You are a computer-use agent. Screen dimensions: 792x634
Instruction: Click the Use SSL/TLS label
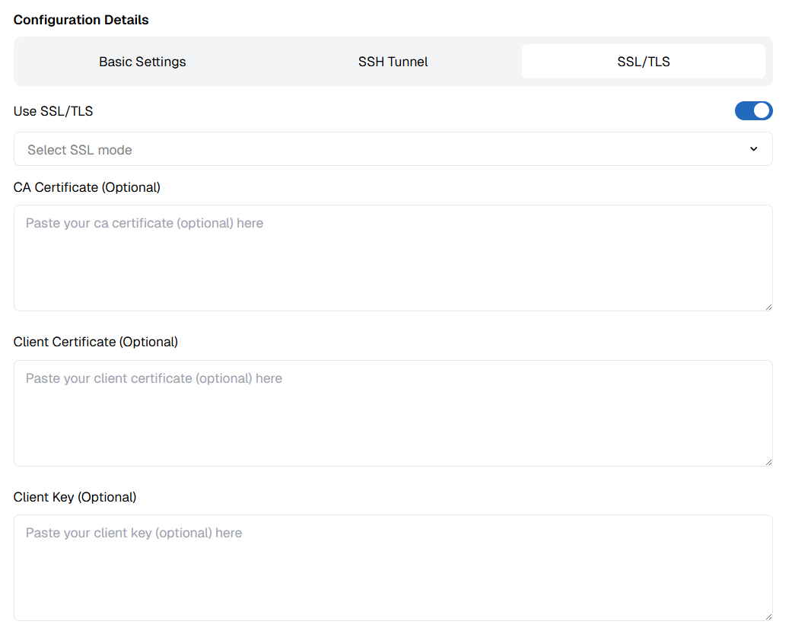pyautogui.click(x=52, y=111)
